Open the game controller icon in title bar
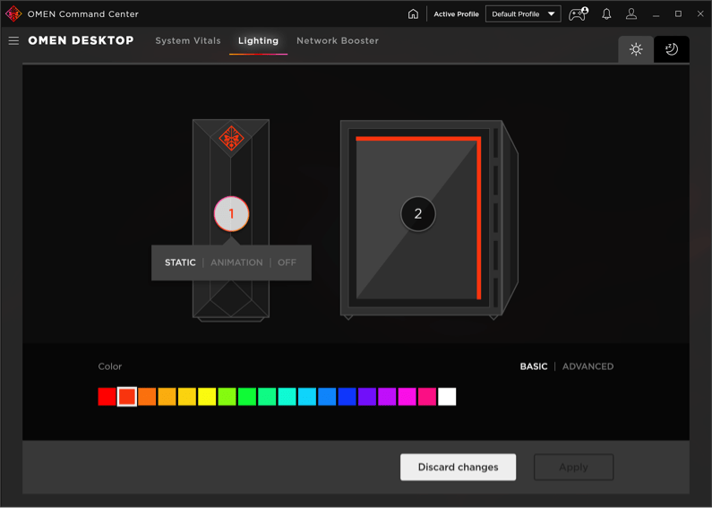 (x=578, y=14)
